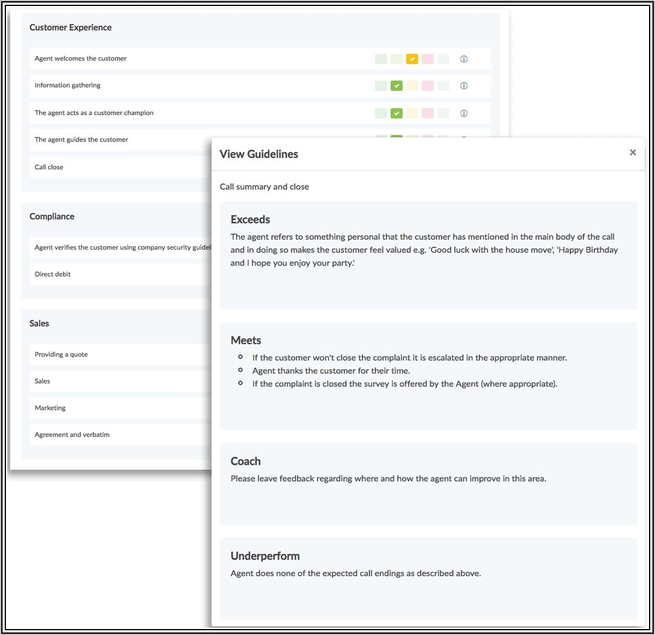Close the View Guidelines dialog

pos(632,153)
